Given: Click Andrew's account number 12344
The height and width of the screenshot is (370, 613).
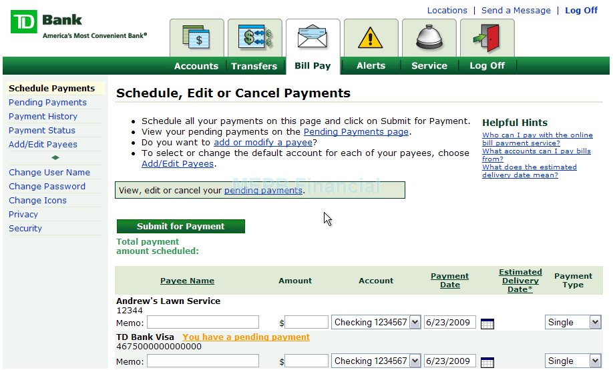Looking at the screenshot, I should (x=130, y=311).
